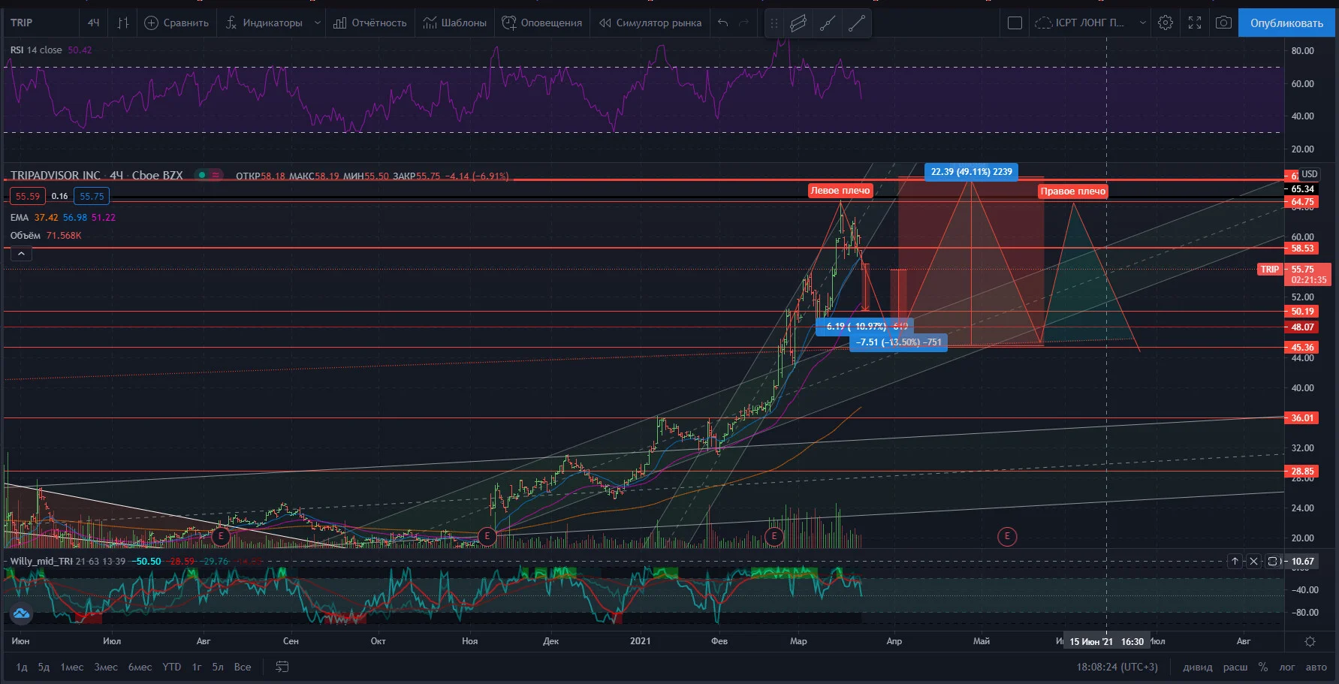Change the 4Ч timeframe interval

[93, 23]
